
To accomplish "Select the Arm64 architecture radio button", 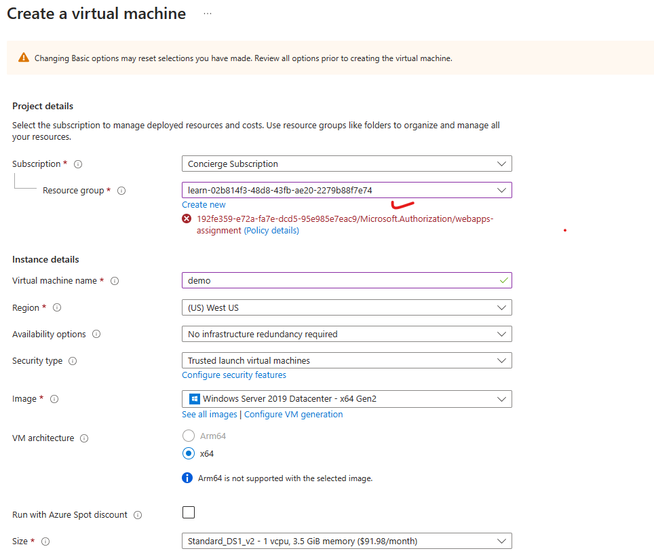I will pos(189,436).
